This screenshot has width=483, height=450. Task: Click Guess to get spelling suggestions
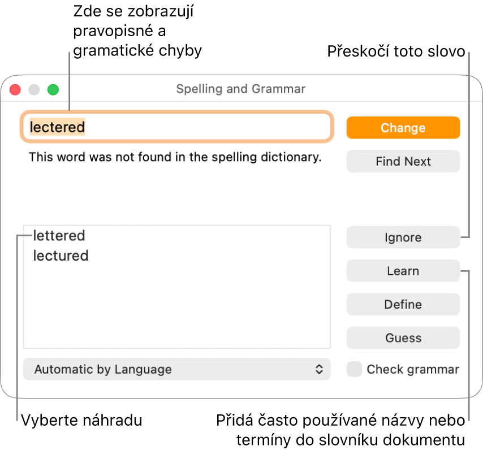tap(403, 337)
